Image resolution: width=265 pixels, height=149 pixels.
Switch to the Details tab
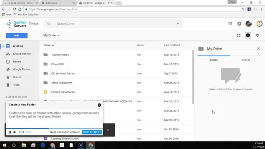[214, 60]
